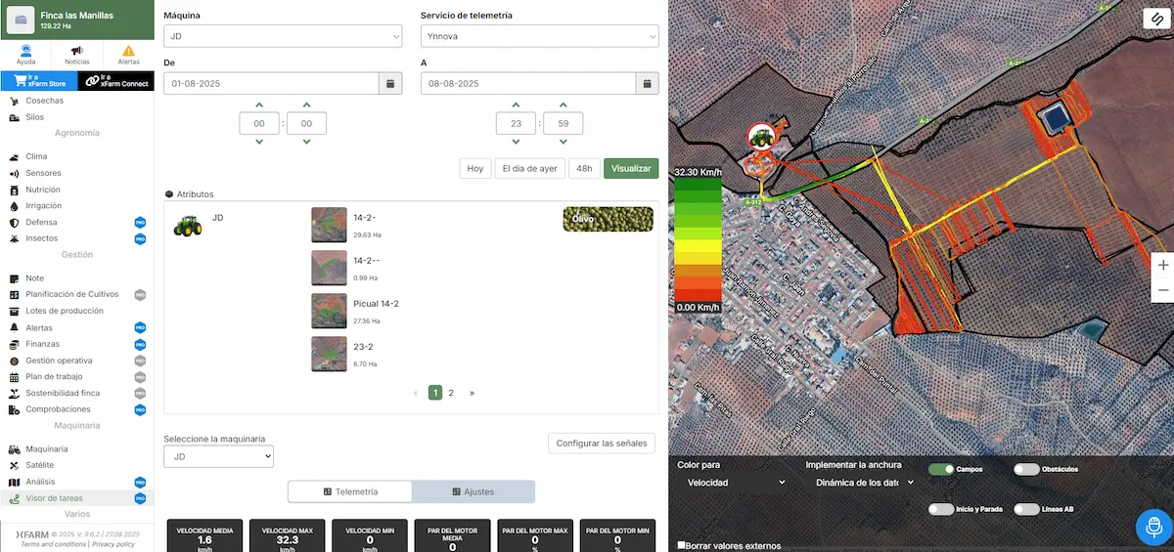Click the Visualizar button
Image resolution: width=1174 pixels, height=552 pixels.
click(x=631, y=168)
